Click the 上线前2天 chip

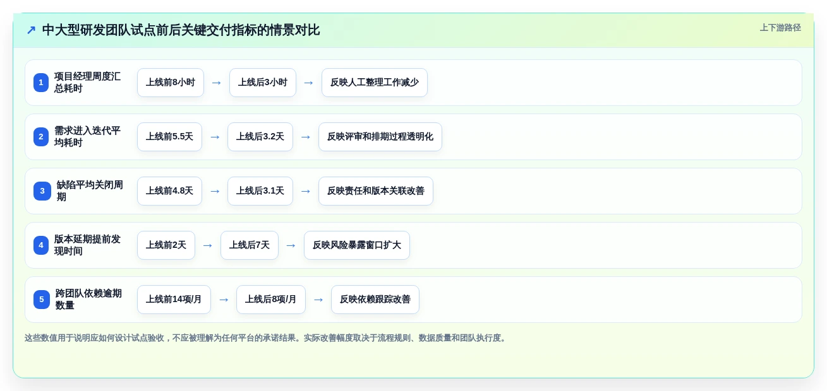pos(166,245)
